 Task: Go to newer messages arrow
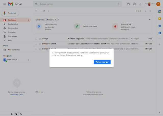click(x=146, y=11)
